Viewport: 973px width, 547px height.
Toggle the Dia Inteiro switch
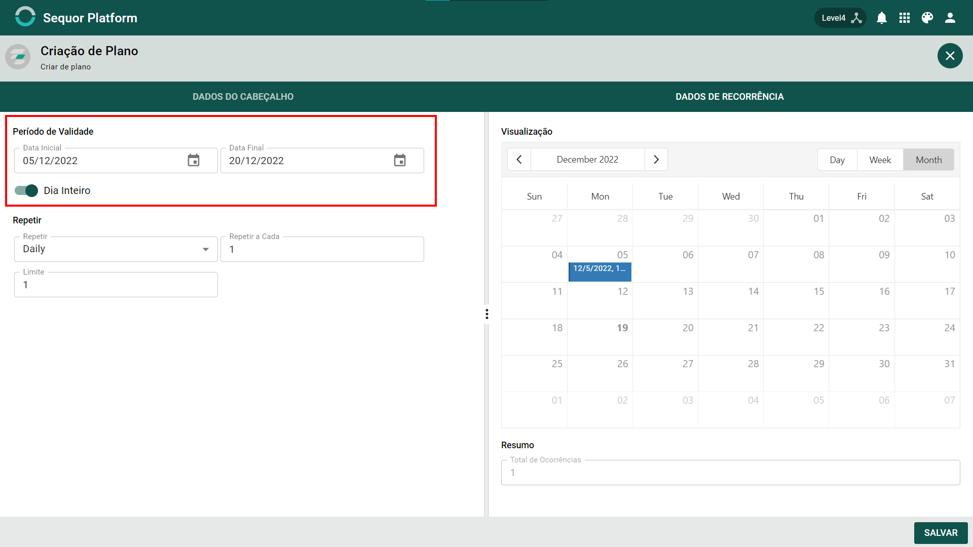[x=26, y=190]
